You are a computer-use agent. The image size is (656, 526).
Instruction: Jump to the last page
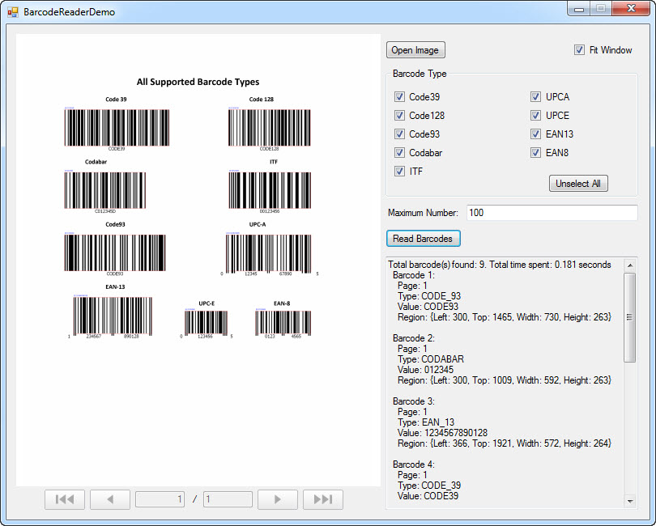(x=323, y=499)
